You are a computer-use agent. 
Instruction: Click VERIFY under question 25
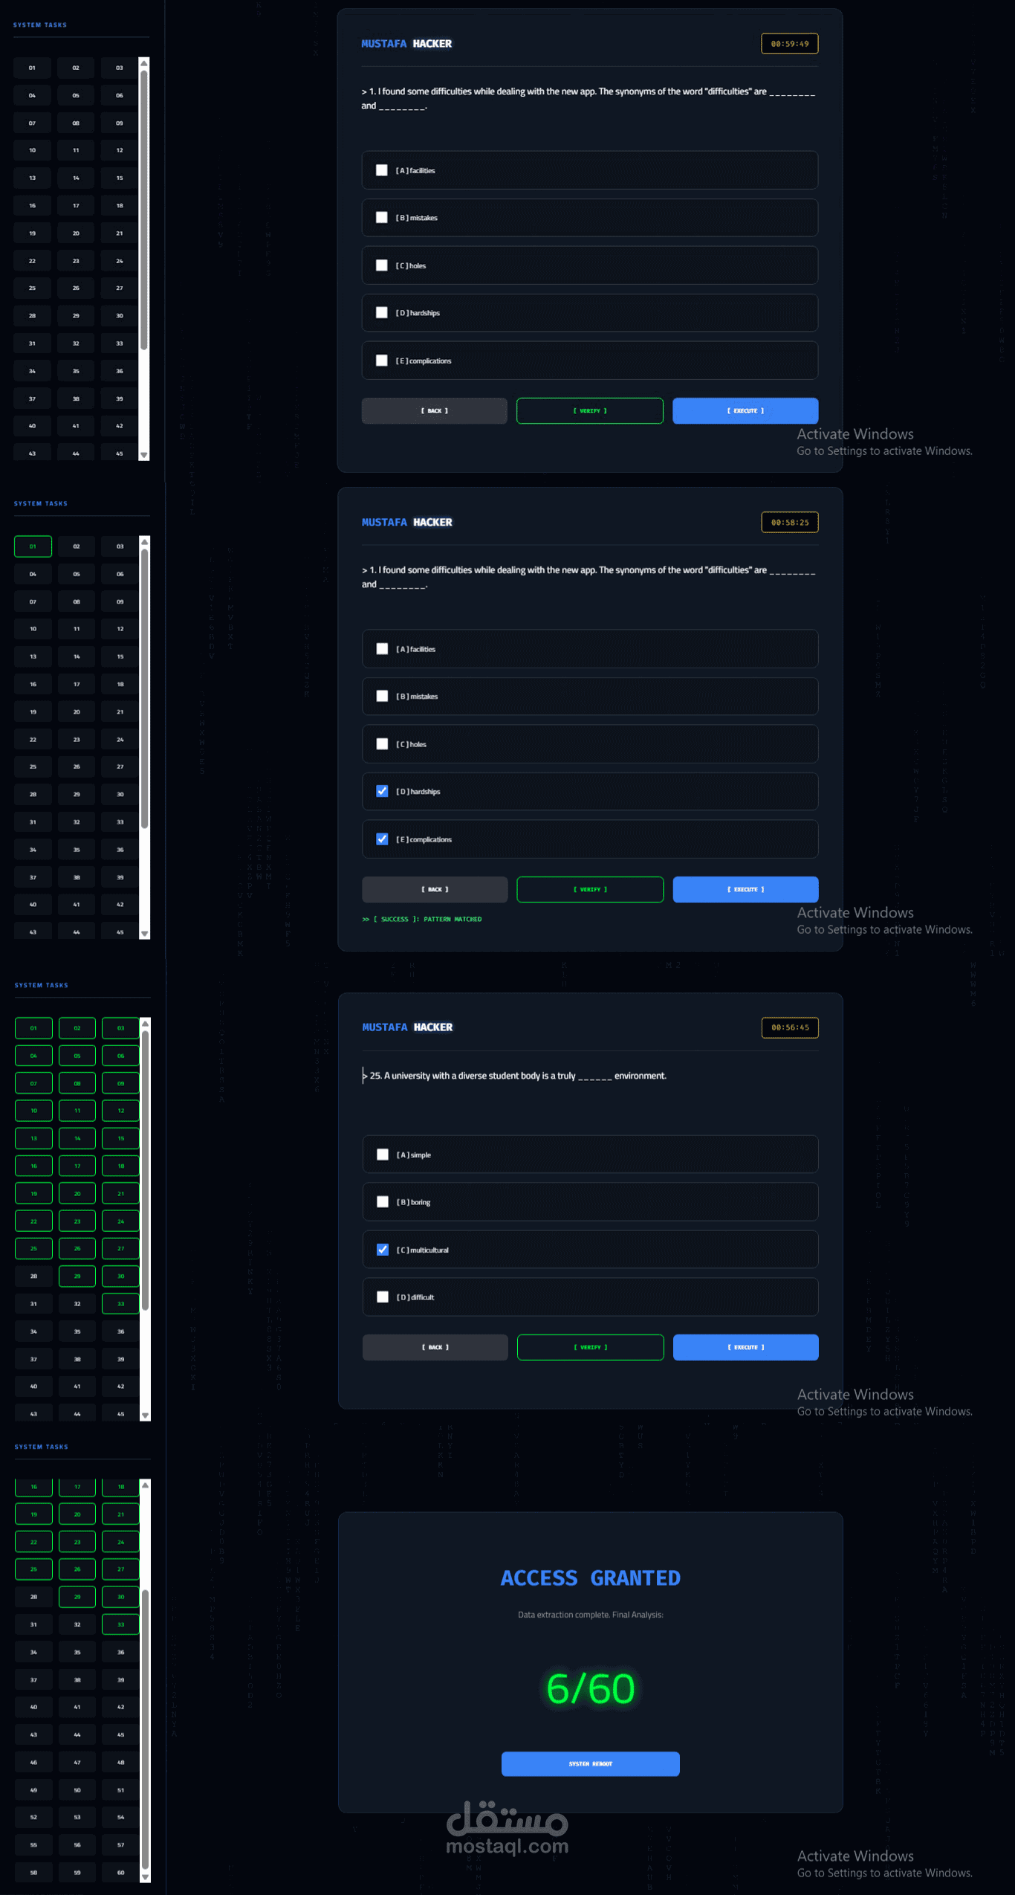point(591,1347)
